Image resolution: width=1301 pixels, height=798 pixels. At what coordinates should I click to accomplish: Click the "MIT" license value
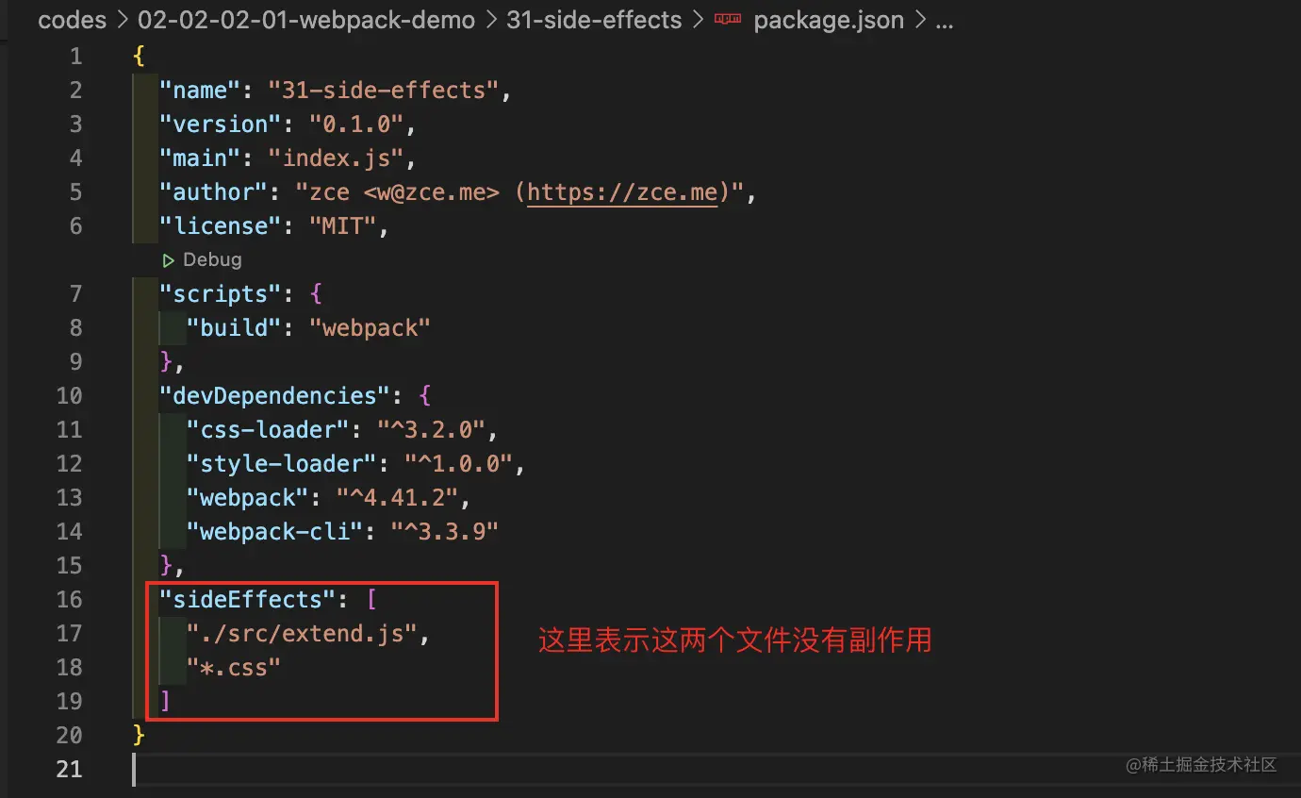(x=342, y=226)
